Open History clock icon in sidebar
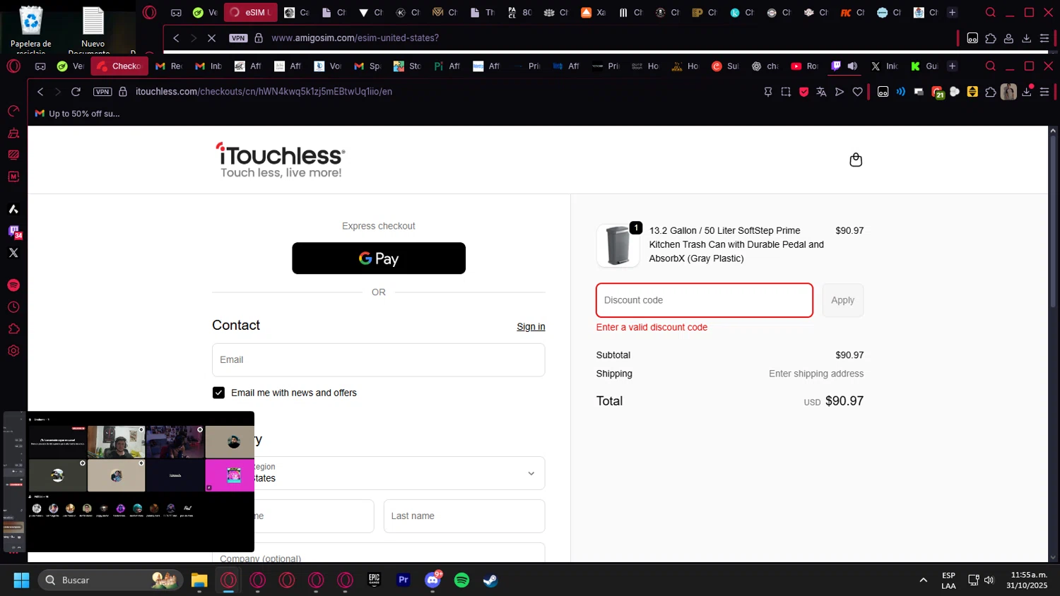 point(13,307)
